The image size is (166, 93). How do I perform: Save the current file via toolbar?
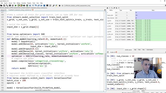[x=4, y=5]
